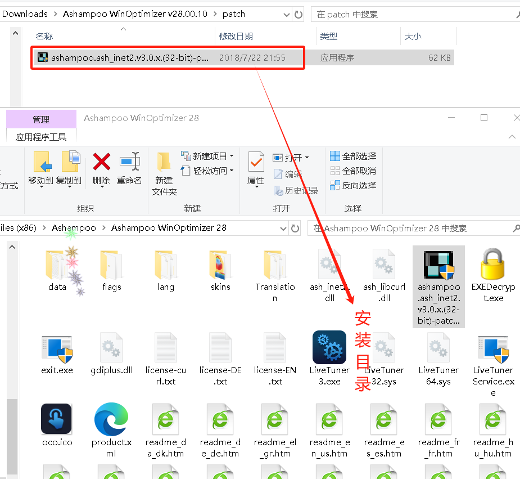Select readme_de_de.htm file

[220, 431]
